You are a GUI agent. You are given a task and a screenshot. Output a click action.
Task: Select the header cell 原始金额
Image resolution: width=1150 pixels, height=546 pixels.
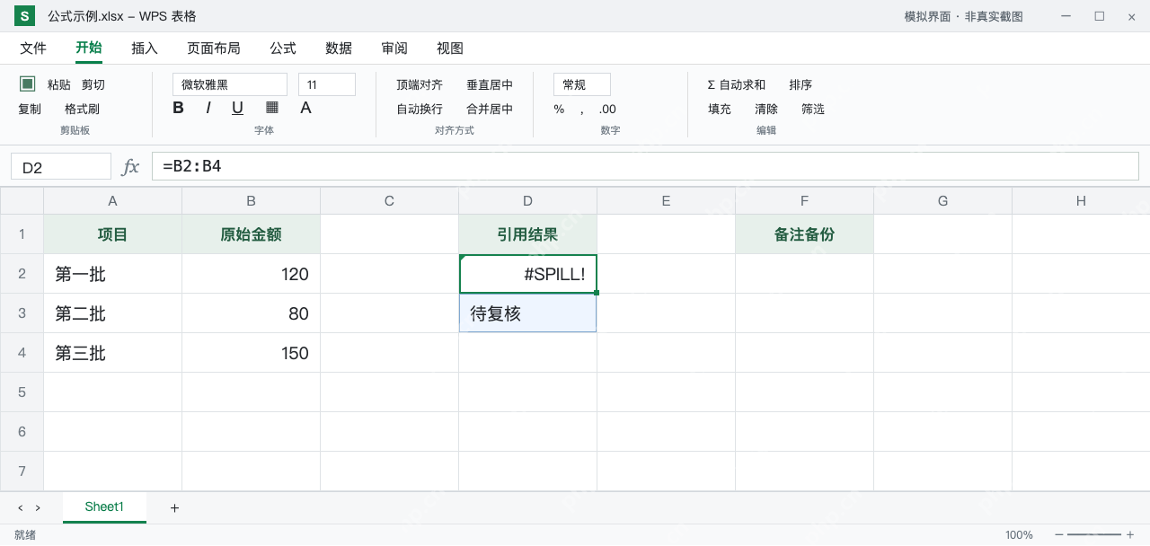tap(252, 234)
